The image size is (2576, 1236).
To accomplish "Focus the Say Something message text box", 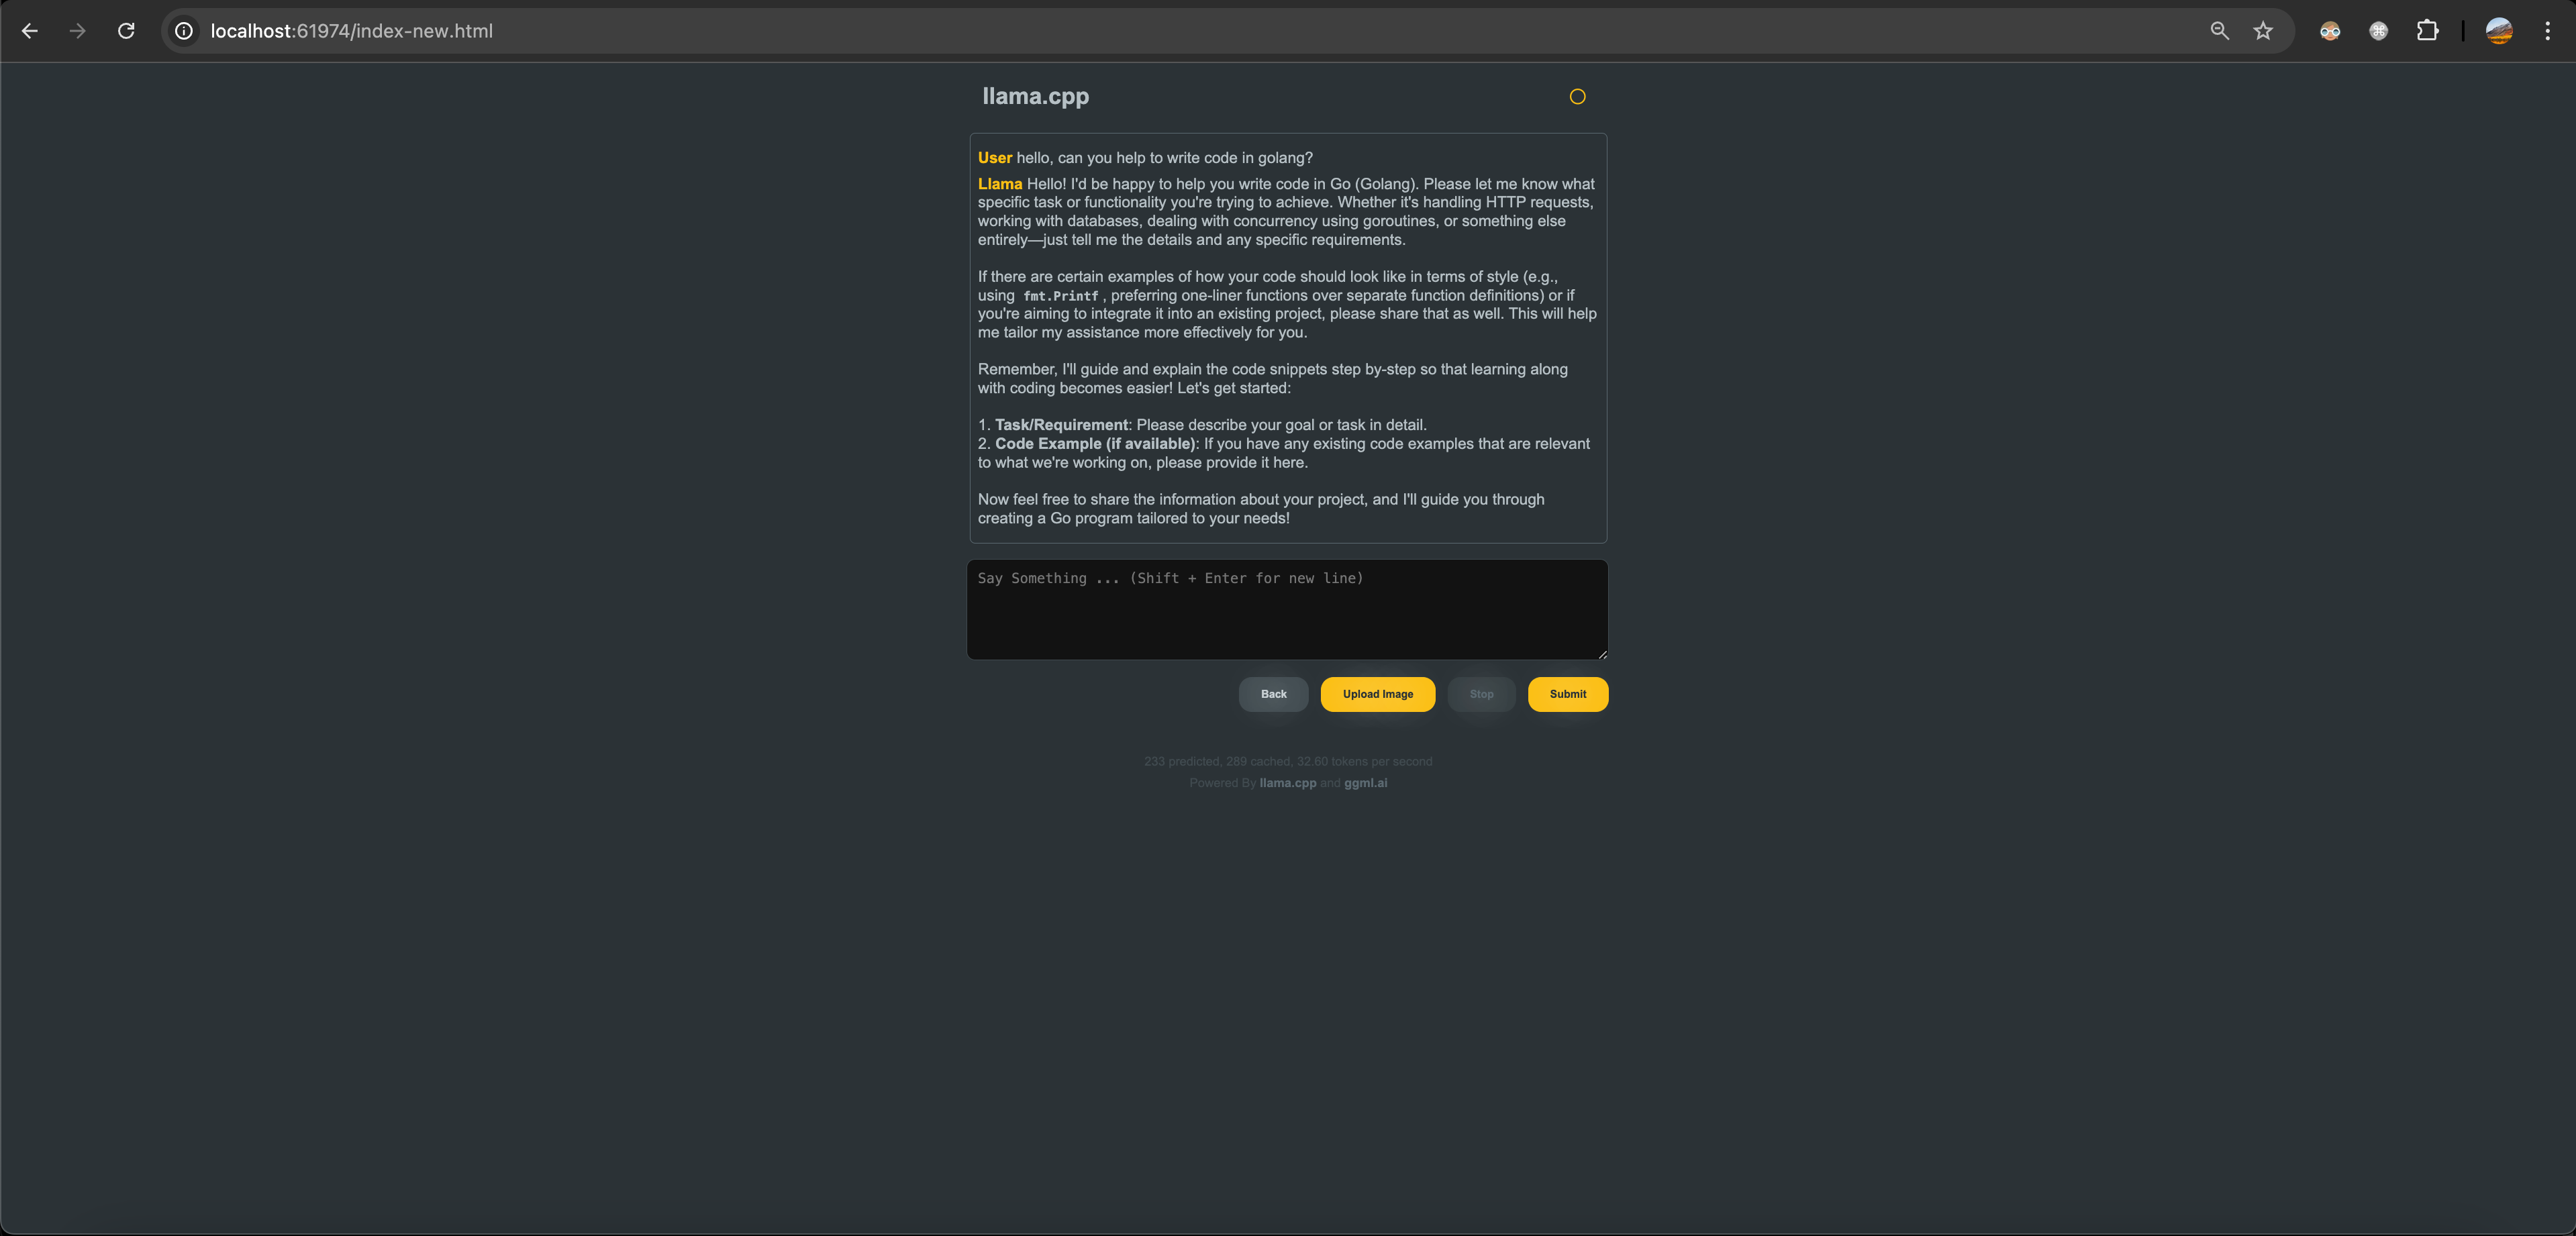I will 1287,609.
